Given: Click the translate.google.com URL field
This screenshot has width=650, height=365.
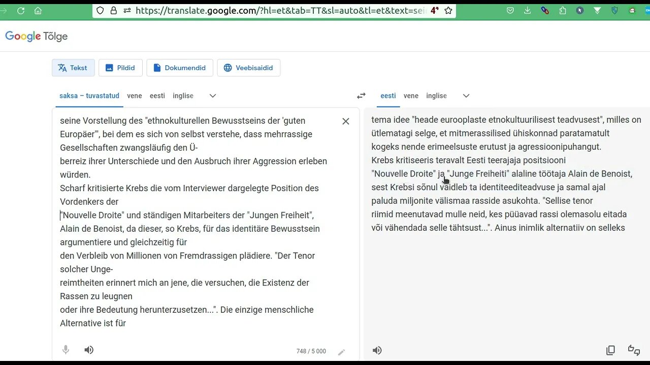Looking at the screenshot, I should pos(280,10).
